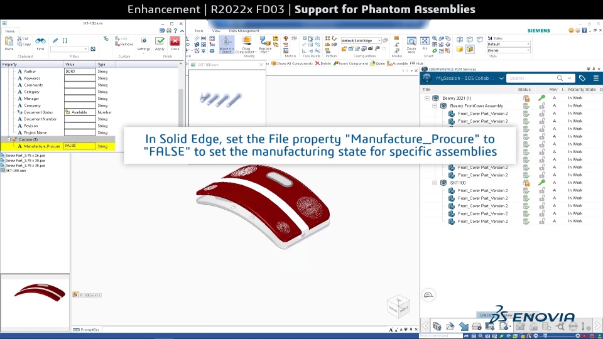Click Show All Components command
Viewport: 603px width, 339px height.
[x=292, y=63]
